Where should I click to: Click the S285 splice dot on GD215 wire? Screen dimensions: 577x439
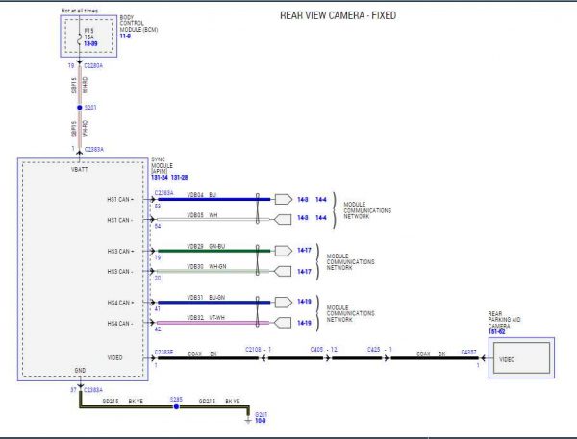[x=176, y=406]
